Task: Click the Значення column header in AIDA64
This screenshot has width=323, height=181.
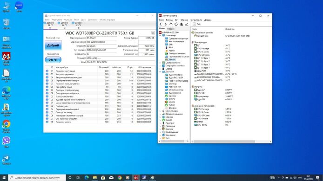Action: coord(230,29)
